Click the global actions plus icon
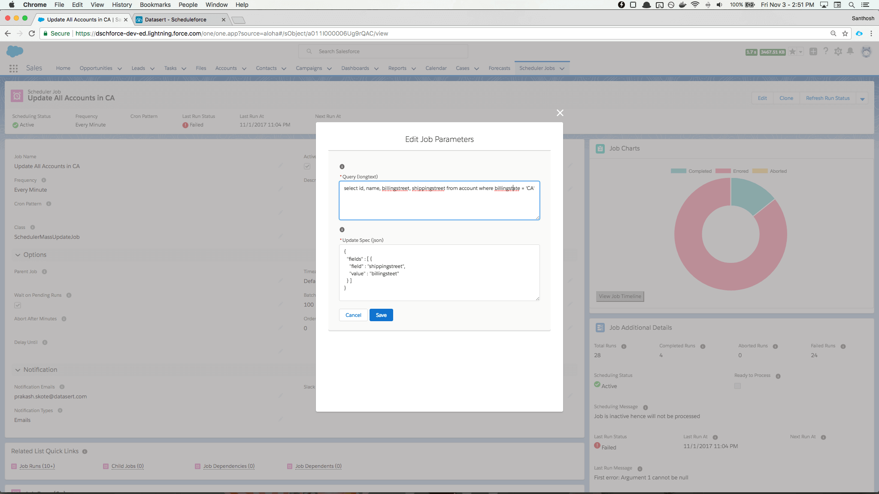Viewport: 879px width, 494px height. 813,51
